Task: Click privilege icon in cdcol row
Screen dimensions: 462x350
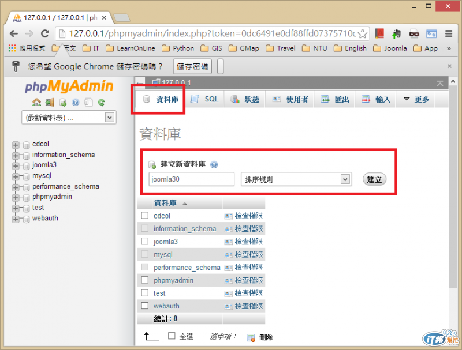Action: (228, 216)
